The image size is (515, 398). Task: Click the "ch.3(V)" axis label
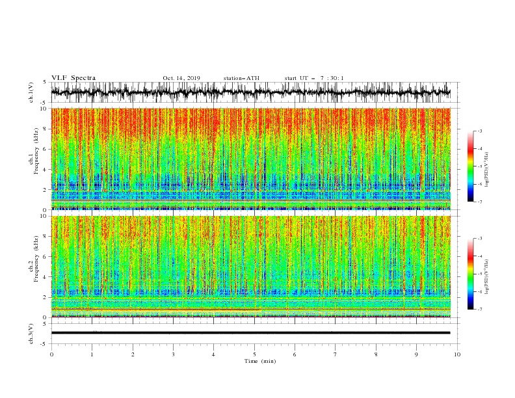(31, 334)
